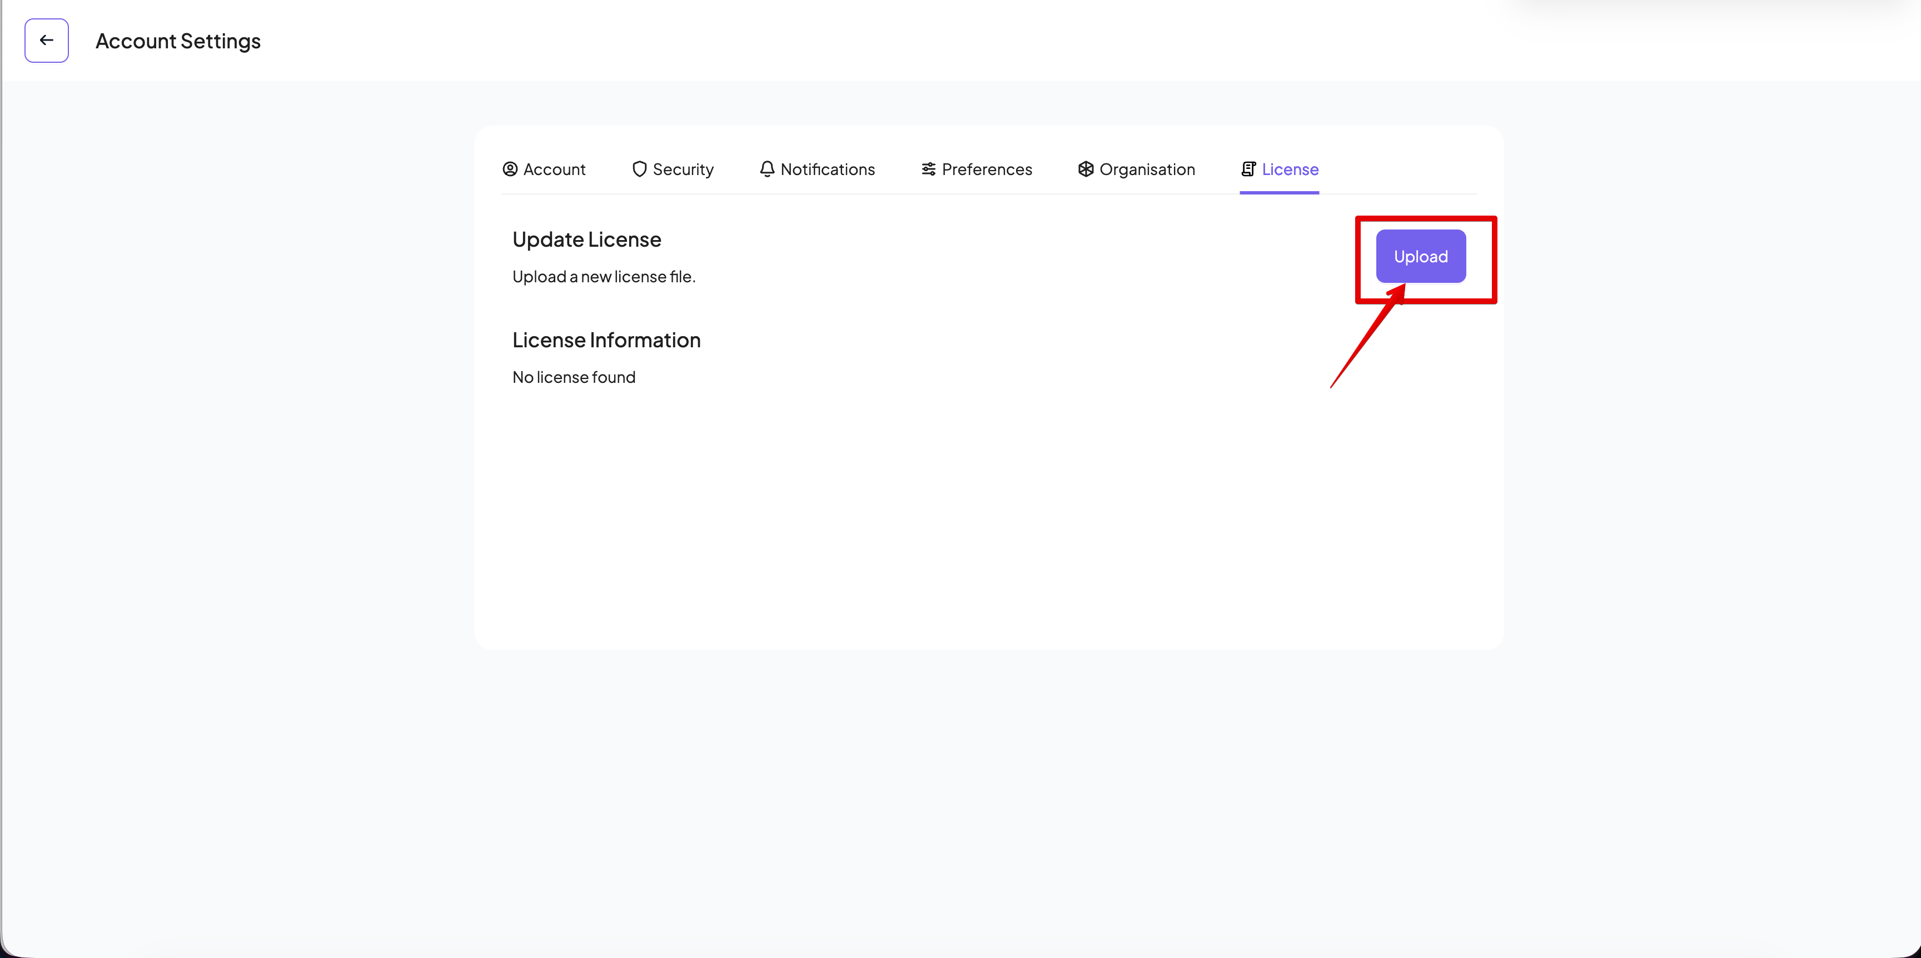Click the 'Upload a new license file.' text
Image resolution: width=1921 pixels, height=958 pixels.
pyautogui.click(x=604, y=277)
